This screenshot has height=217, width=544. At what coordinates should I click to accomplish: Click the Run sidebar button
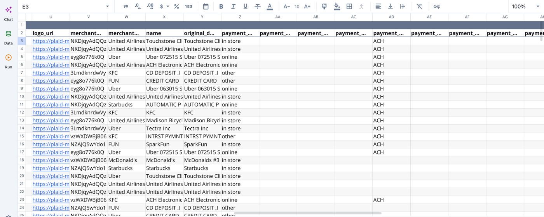point(9,61)
